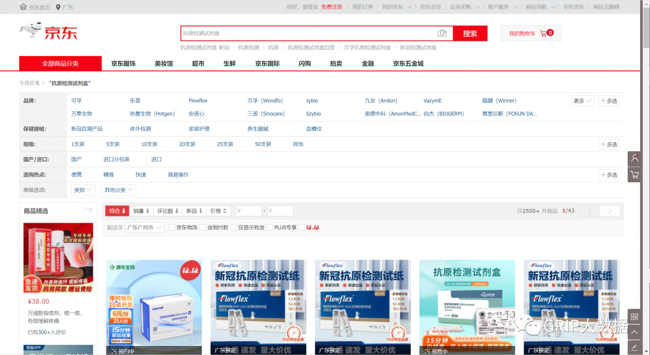The image size is (650, 355).
Task: Click the sidebar feedback pencil icon
Action: pos(634,347)
